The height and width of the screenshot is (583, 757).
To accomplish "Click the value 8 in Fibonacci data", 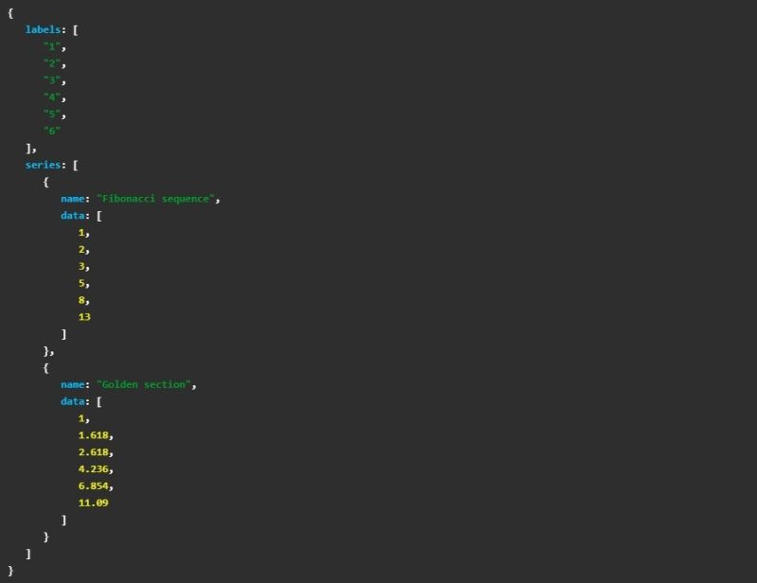I will tap(79, 300).
